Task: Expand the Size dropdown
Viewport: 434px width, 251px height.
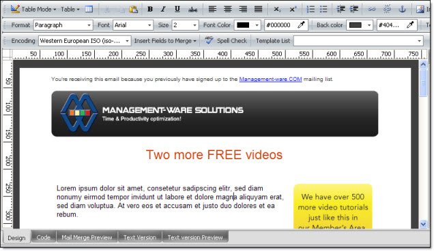Action: coord(195,25)
